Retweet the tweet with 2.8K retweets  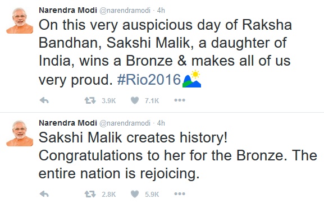click(90, 194)
